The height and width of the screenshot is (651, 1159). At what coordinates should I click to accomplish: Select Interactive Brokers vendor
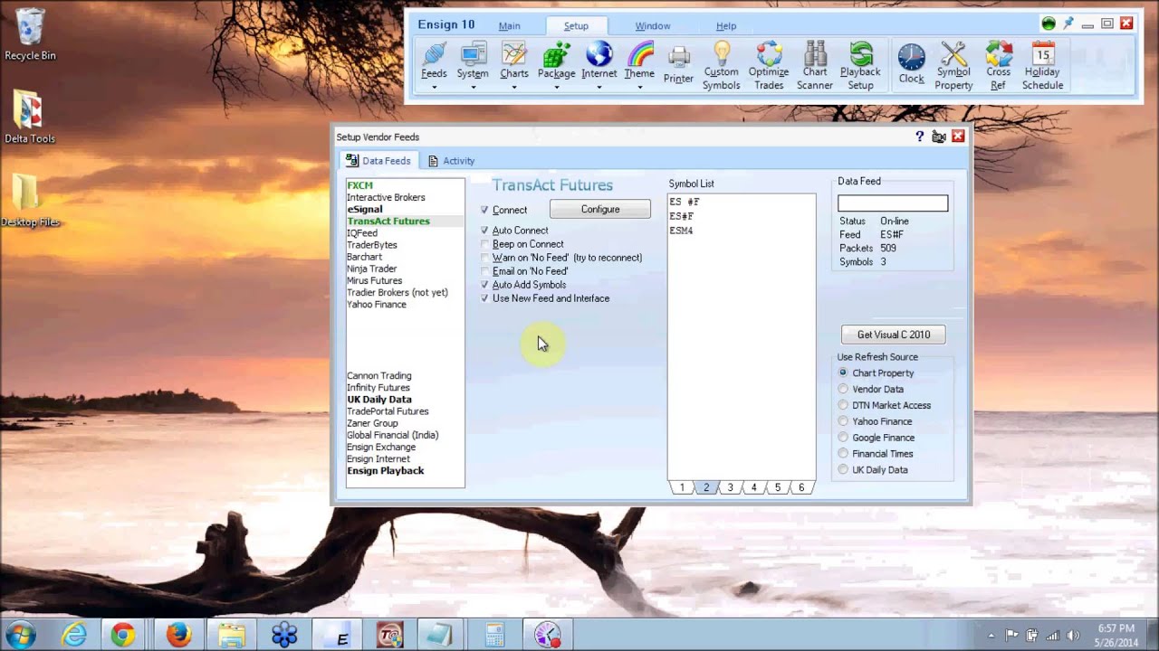[x=386, y=197]
